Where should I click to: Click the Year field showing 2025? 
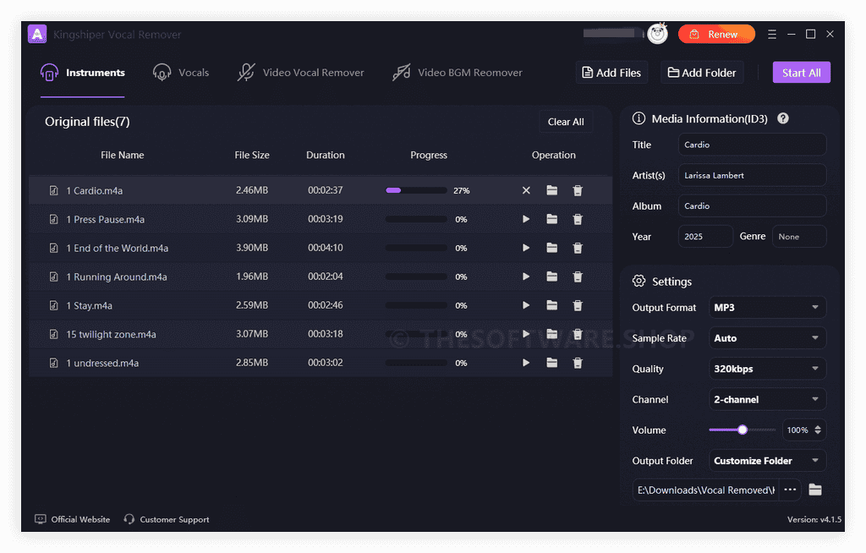705,237
